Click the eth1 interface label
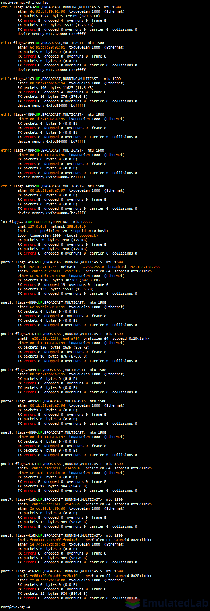The width and height of the screenshot is (210, 611). (x=5, y=43)
